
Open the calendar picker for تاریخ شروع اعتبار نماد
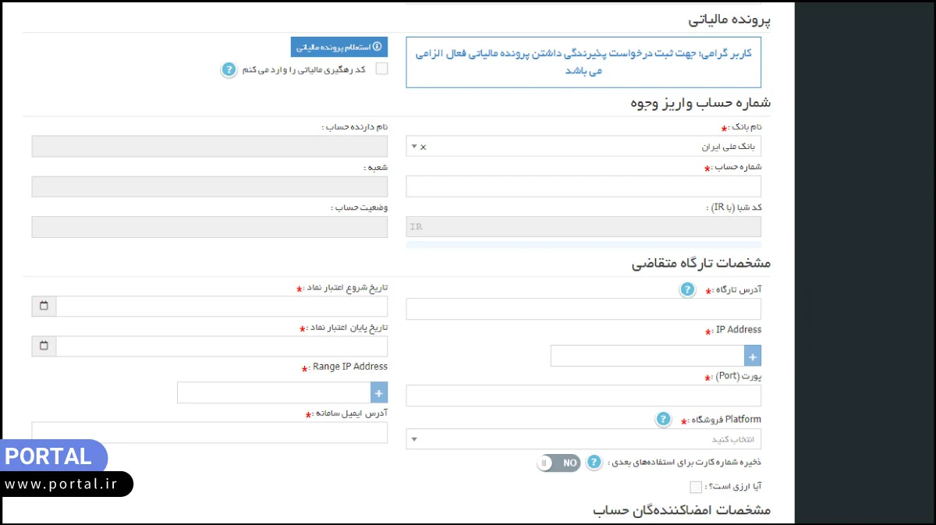point(43,306)
